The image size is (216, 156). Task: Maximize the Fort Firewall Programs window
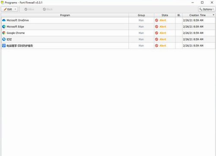click(202, 3)
